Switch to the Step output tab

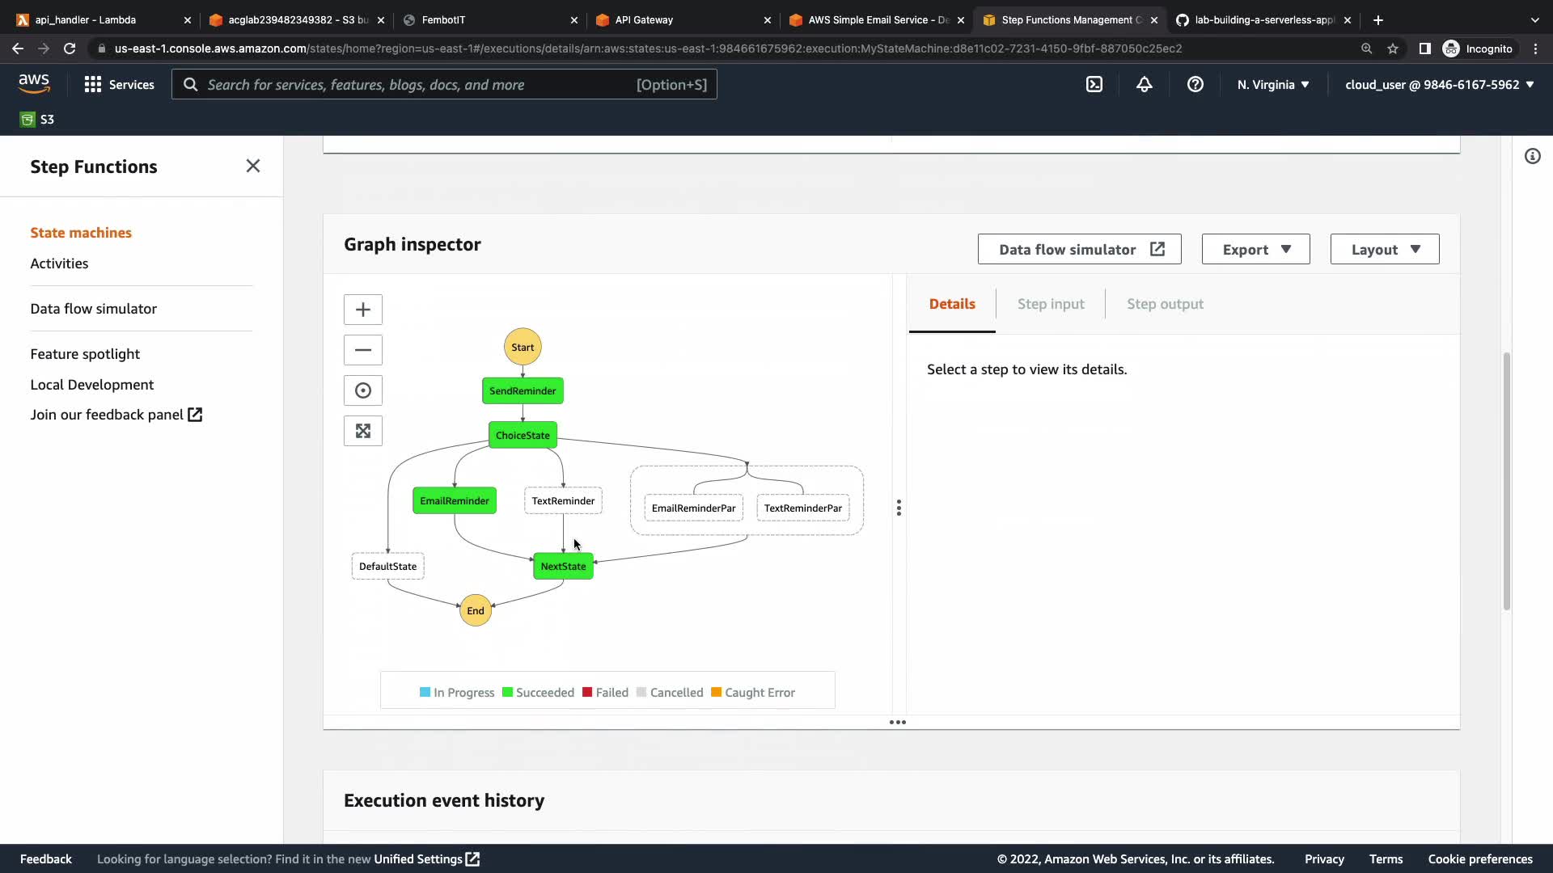1165,304
